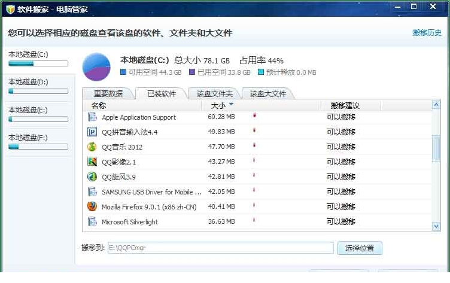The width and height of the screenshot is (450, 283).
Task: Click the 60.28 MB size value
Action: tap(221, 117)
